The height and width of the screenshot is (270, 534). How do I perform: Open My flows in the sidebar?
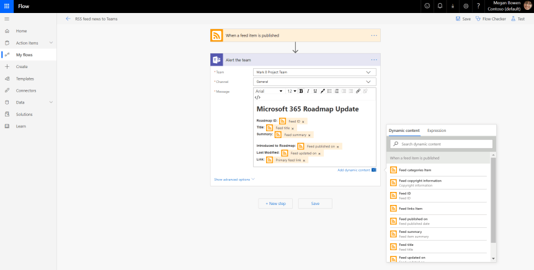[24, 54]
